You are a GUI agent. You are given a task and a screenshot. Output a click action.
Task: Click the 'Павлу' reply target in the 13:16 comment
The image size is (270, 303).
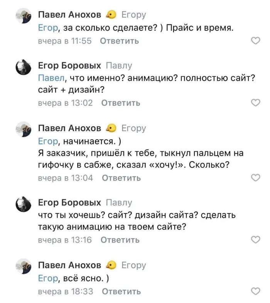pos(118,202)
